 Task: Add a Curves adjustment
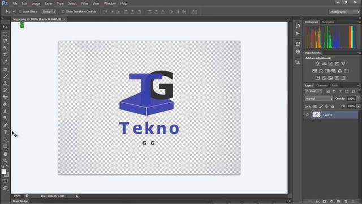pyautogui.click(x=330, y=63)
